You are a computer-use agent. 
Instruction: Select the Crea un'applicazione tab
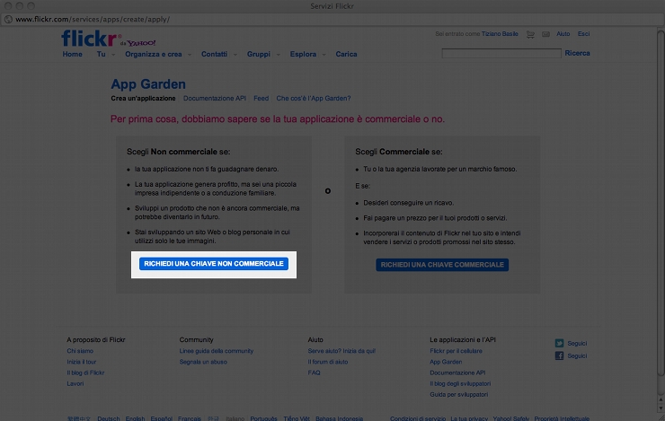pos(144,98)
